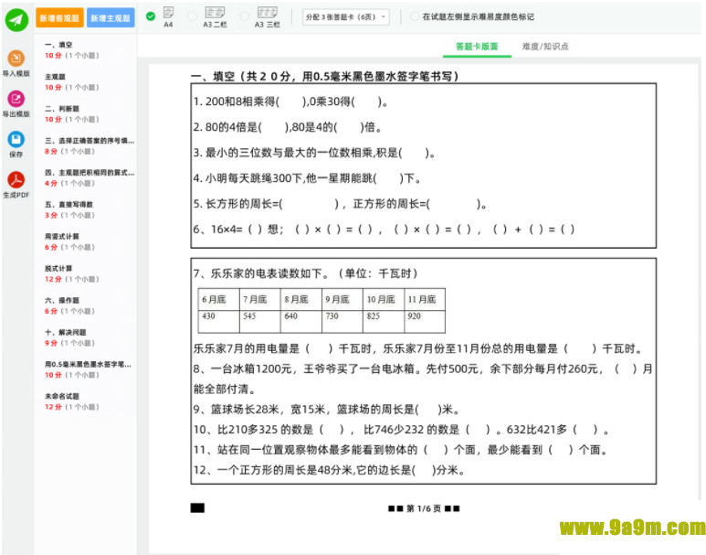The image size is (706, 555).
Task: Select the A4 radio button
Action: click(x=151, y=16)
